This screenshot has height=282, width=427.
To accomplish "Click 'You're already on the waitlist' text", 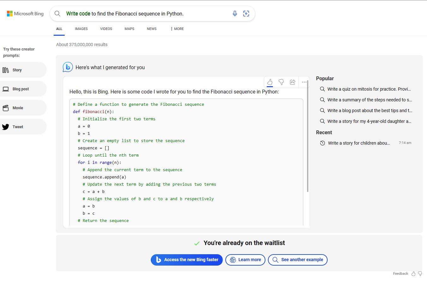I will (x=244, y=243).
